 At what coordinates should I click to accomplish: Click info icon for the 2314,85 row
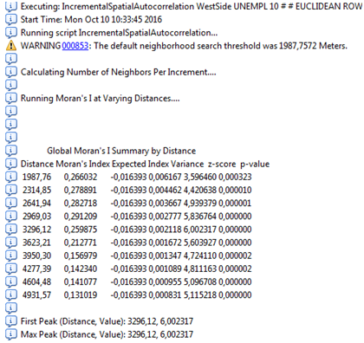[x=11, y=190]
